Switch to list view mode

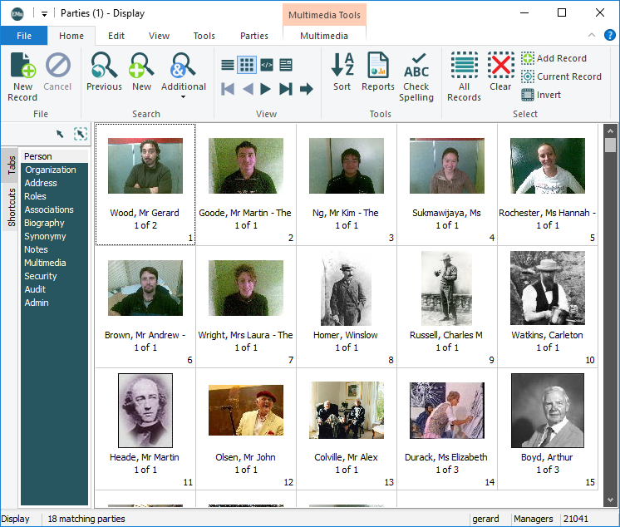click(228, 65)
